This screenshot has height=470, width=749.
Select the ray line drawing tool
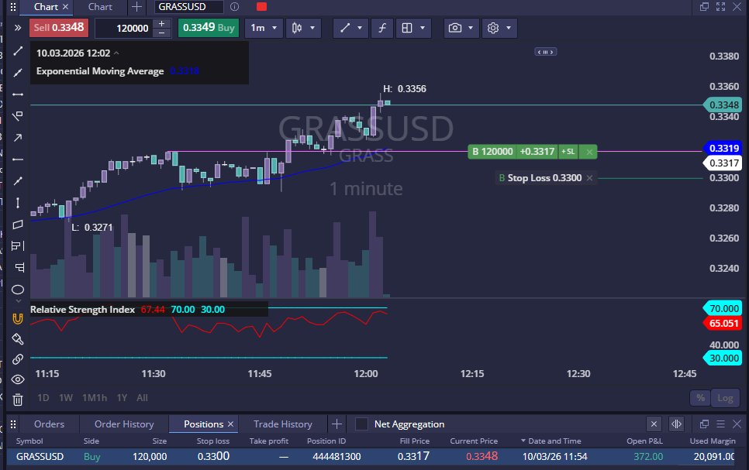point(18,73)
